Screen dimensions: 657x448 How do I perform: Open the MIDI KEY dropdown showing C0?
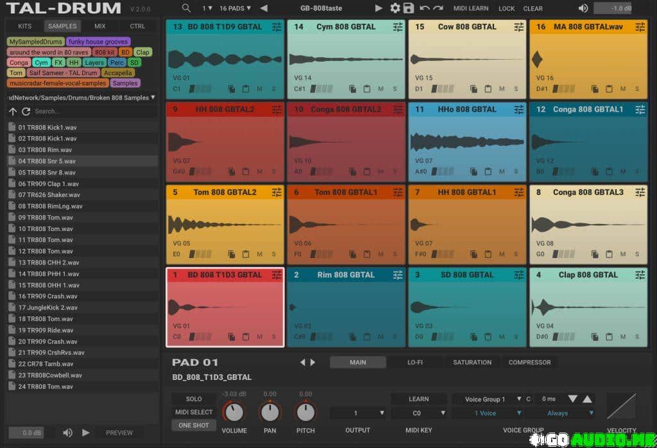point(420,413)
